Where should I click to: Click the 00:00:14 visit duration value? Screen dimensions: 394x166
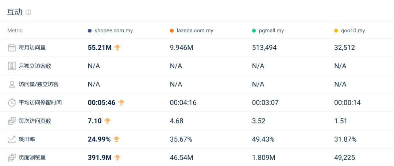(x=348, y=103)
